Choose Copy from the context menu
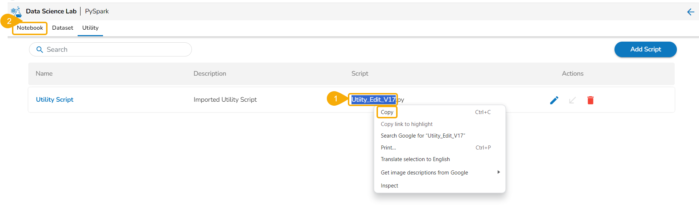699x215 pixels. pyautogui.click(x=387, y=112)
